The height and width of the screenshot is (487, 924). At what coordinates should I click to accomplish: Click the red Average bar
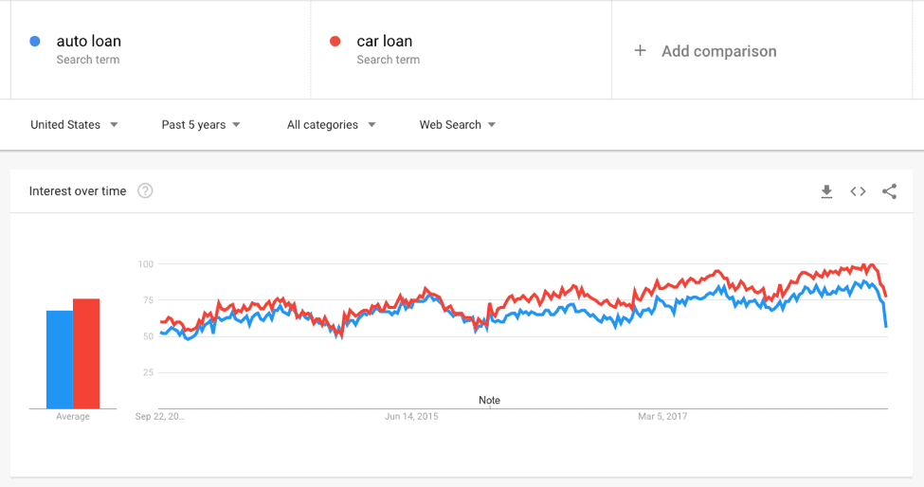tap(86, 353)
